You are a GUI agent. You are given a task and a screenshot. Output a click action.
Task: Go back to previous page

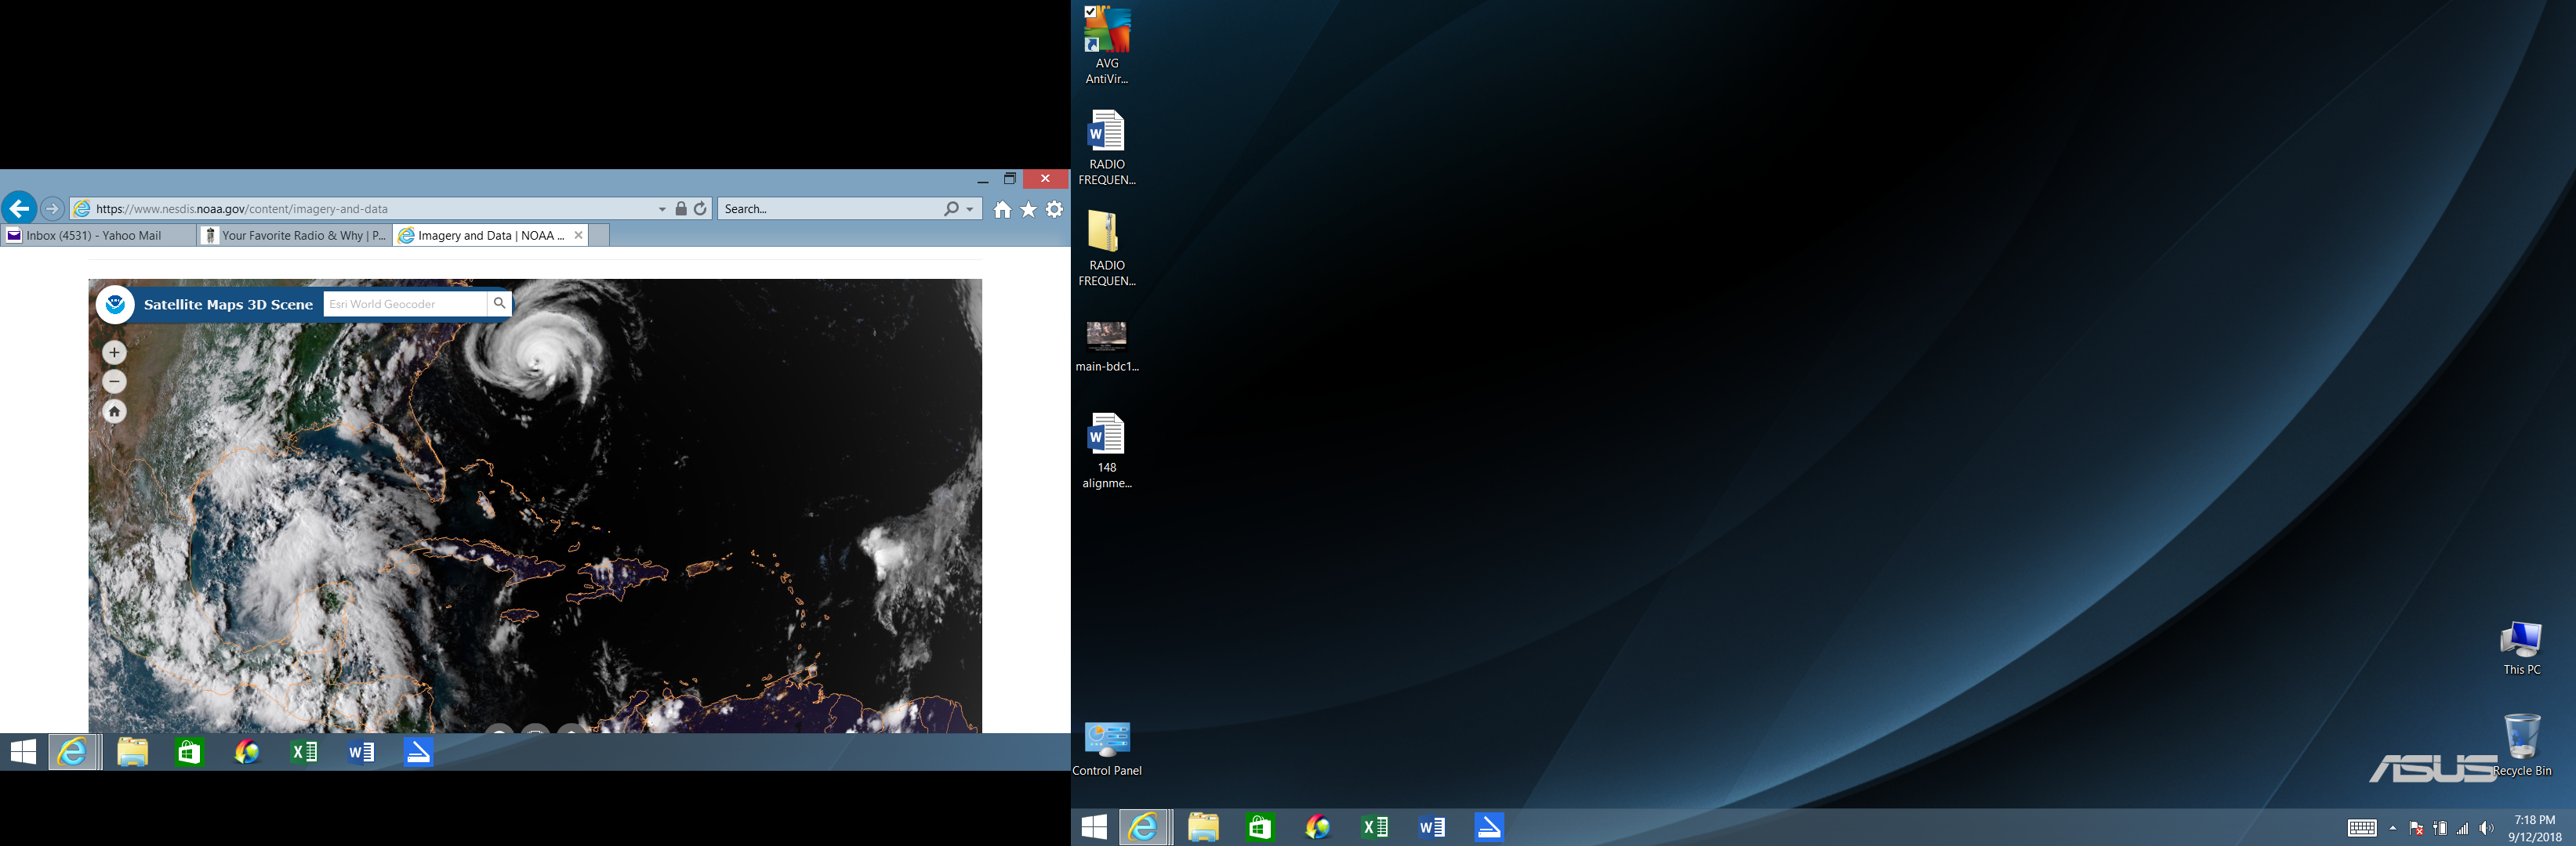coord(19,208)
